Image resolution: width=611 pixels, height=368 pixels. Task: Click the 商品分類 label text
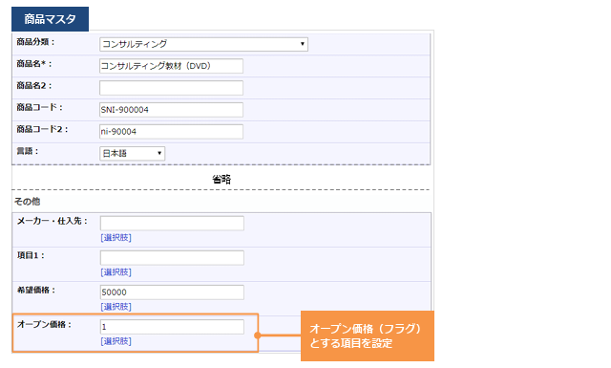click(35, 42)
